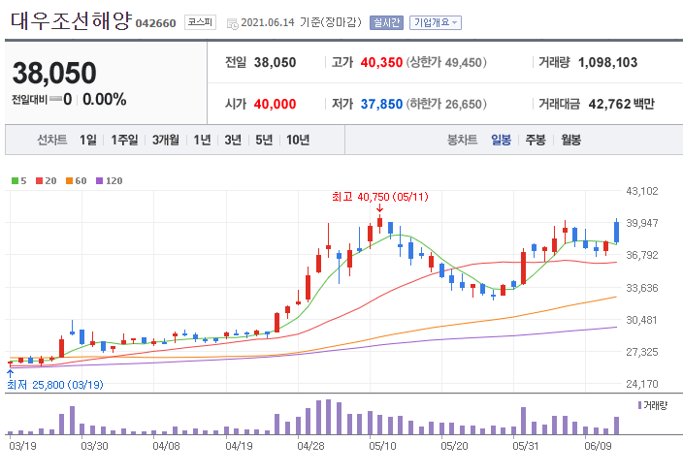This screenshot has height=474, width=683.
Task: Click the 33,636 y-axis price label
Action: [x=642, y=288]
